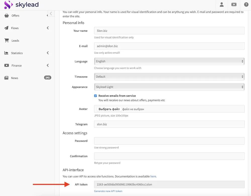Open the Finance menu item
The height and width of the screenshot is (196, 251).
[17, 66]
